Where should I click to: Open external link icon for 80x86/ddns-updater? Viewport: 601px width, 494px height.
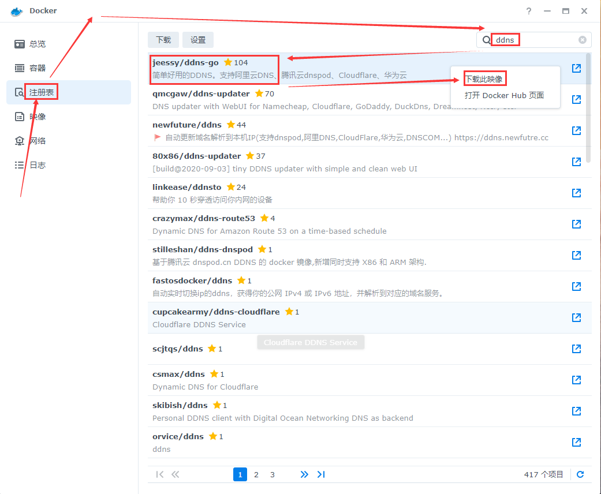pyautogui.click(x=576, y=162)
